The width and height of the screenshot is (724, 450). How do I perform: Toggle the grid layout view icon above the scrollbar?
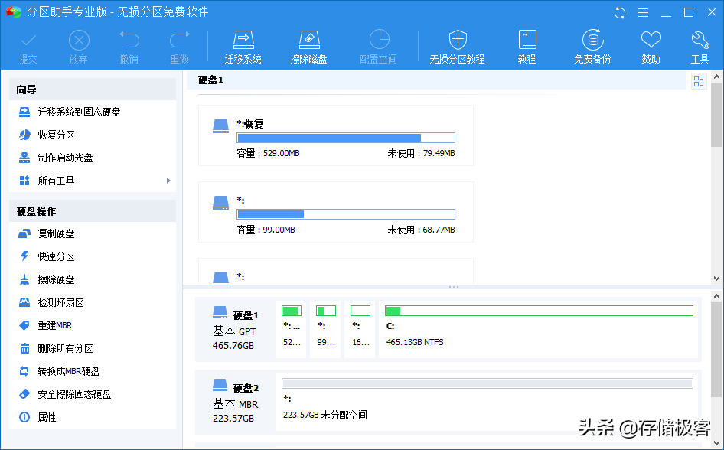point(698,80)
